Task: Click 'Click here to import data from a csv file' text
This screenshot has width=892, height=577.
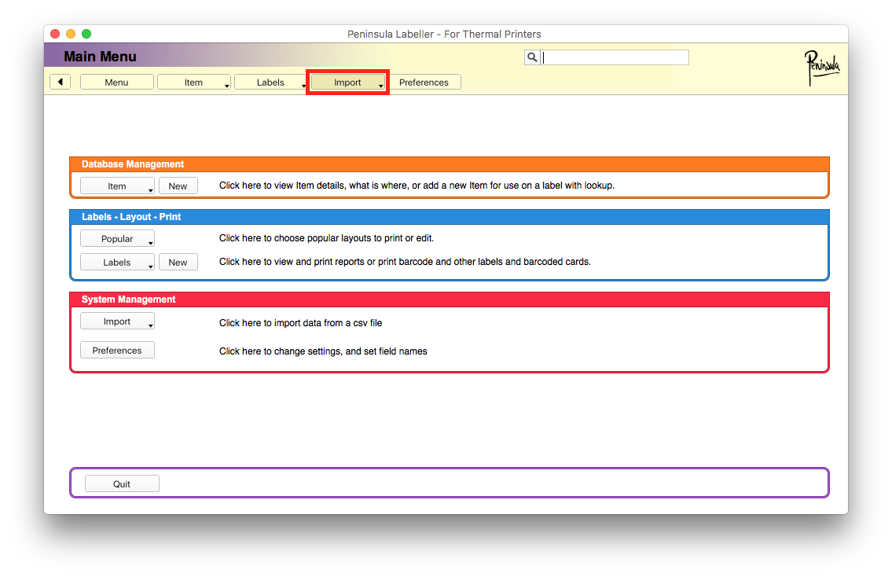Action: [x=300, y=322]
